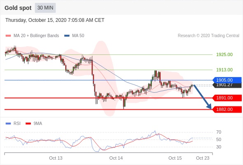
Task: Click the blue downward forecast arrow
Action: [203, 97]
